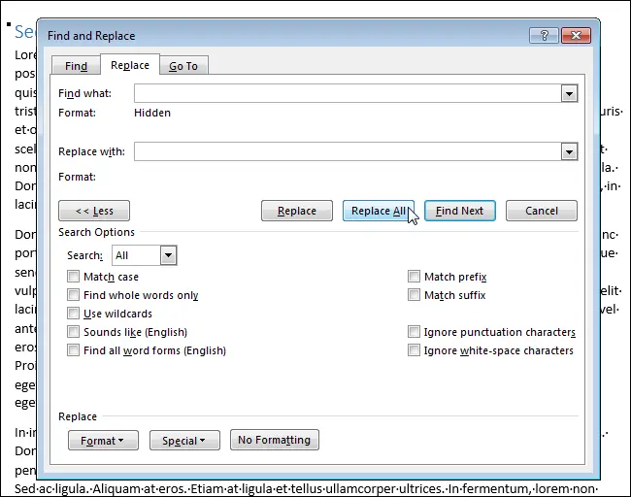
Task: Click the Find Next button
Action: click(x=460, y=211)
